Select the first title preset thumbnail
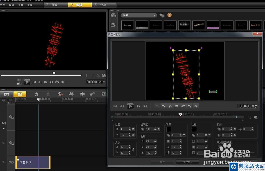The height and width of the screenshot is (171, 265). (128, 25)
